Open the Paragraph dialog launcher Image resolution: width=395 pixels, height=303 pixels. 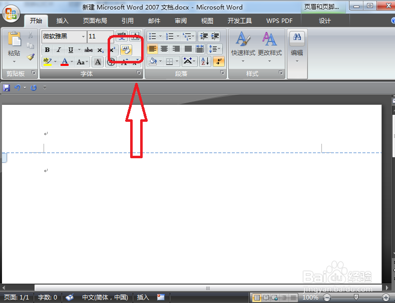[222, 72]
